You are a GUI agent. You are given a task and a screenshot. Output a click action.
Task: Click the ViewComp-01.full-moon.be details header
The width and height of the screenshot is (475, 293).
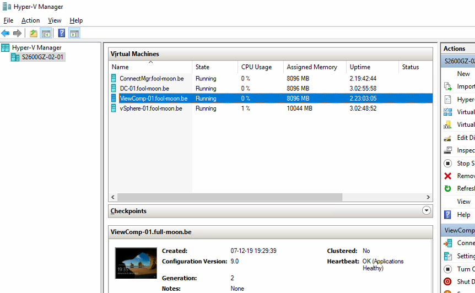271,232
